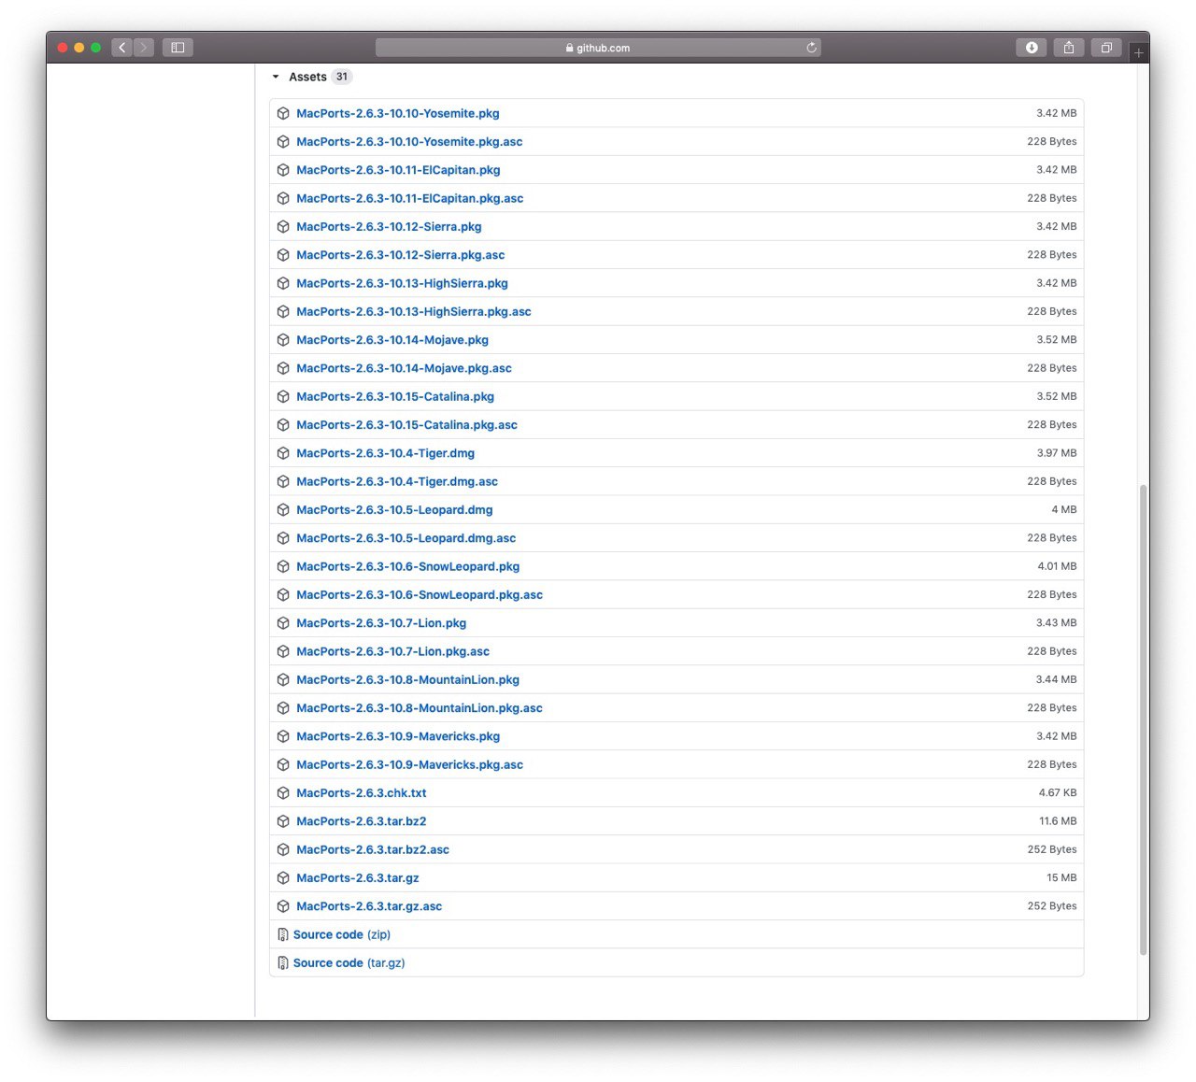Viewport: 1196px width, 1082px height.
Task: Click package icon beside Yosemite.pkg
Action: (x=283, y=113)
